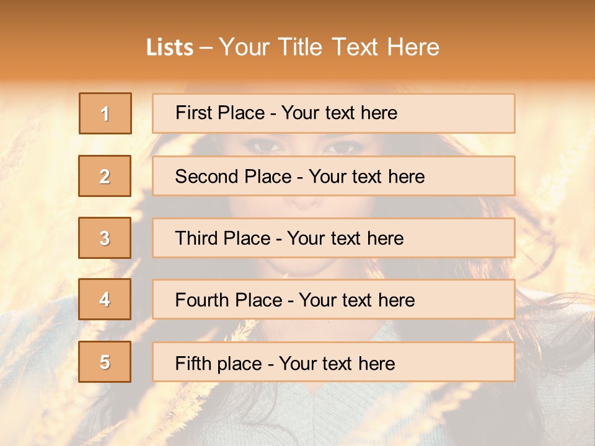Select the gray sweater at the slide bottom
595x446 pixels.
point(347,415)
